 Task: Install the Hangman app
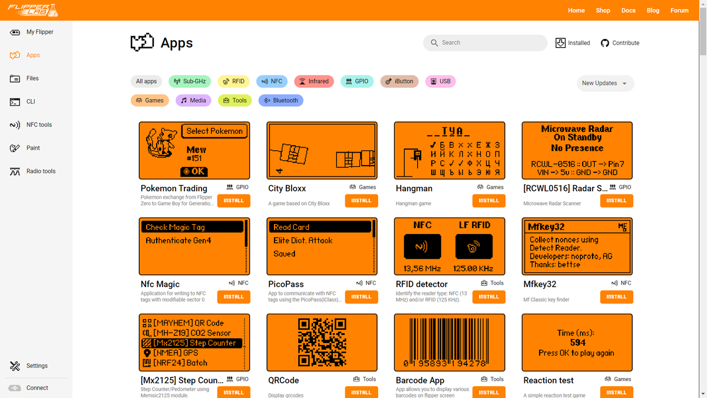click(x=488, y=200)
